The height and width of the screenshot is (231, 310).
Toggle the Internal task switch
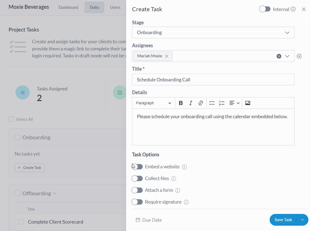(x=265, y=9)
